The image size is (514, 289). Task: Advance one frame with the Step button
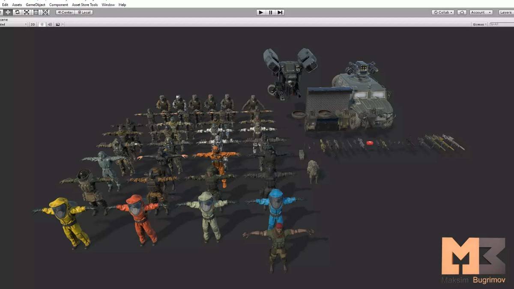[x=280, y=12]
